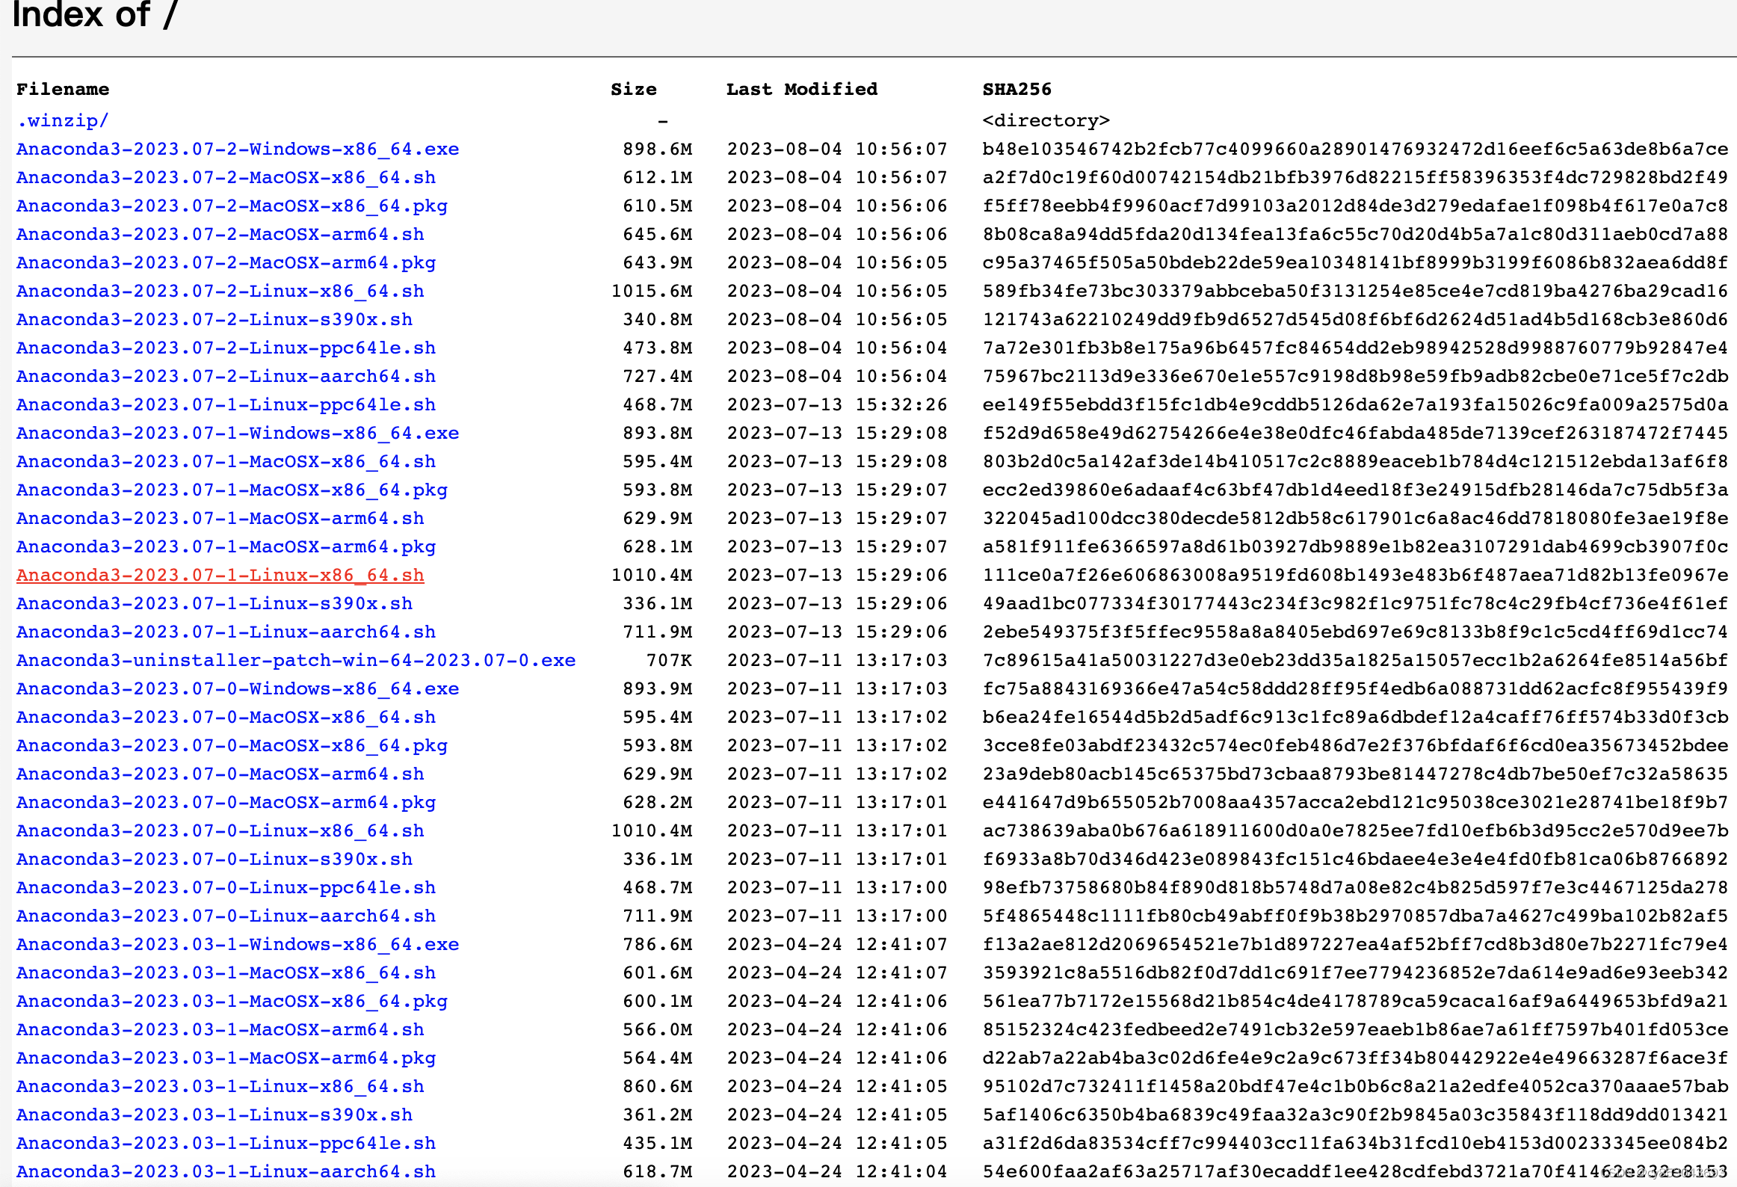The width and height of the screenshot is (1737, 1187).
Task: Download Anaconda3-2023.07-1-Windows-x86_64.exe
Action: click(237, 433)
